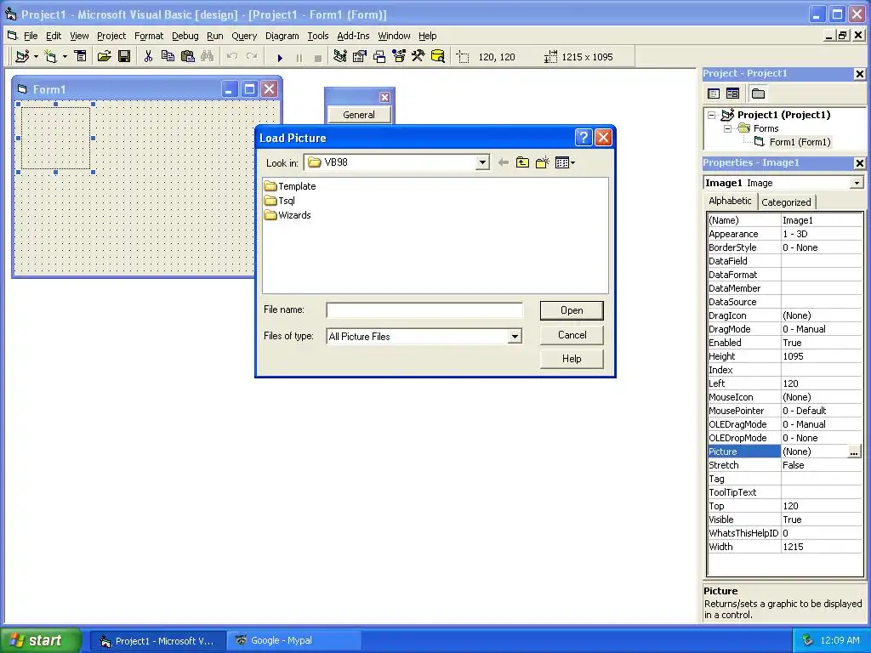Open the Project menu
Screen dimensions: 871x653
111,36
